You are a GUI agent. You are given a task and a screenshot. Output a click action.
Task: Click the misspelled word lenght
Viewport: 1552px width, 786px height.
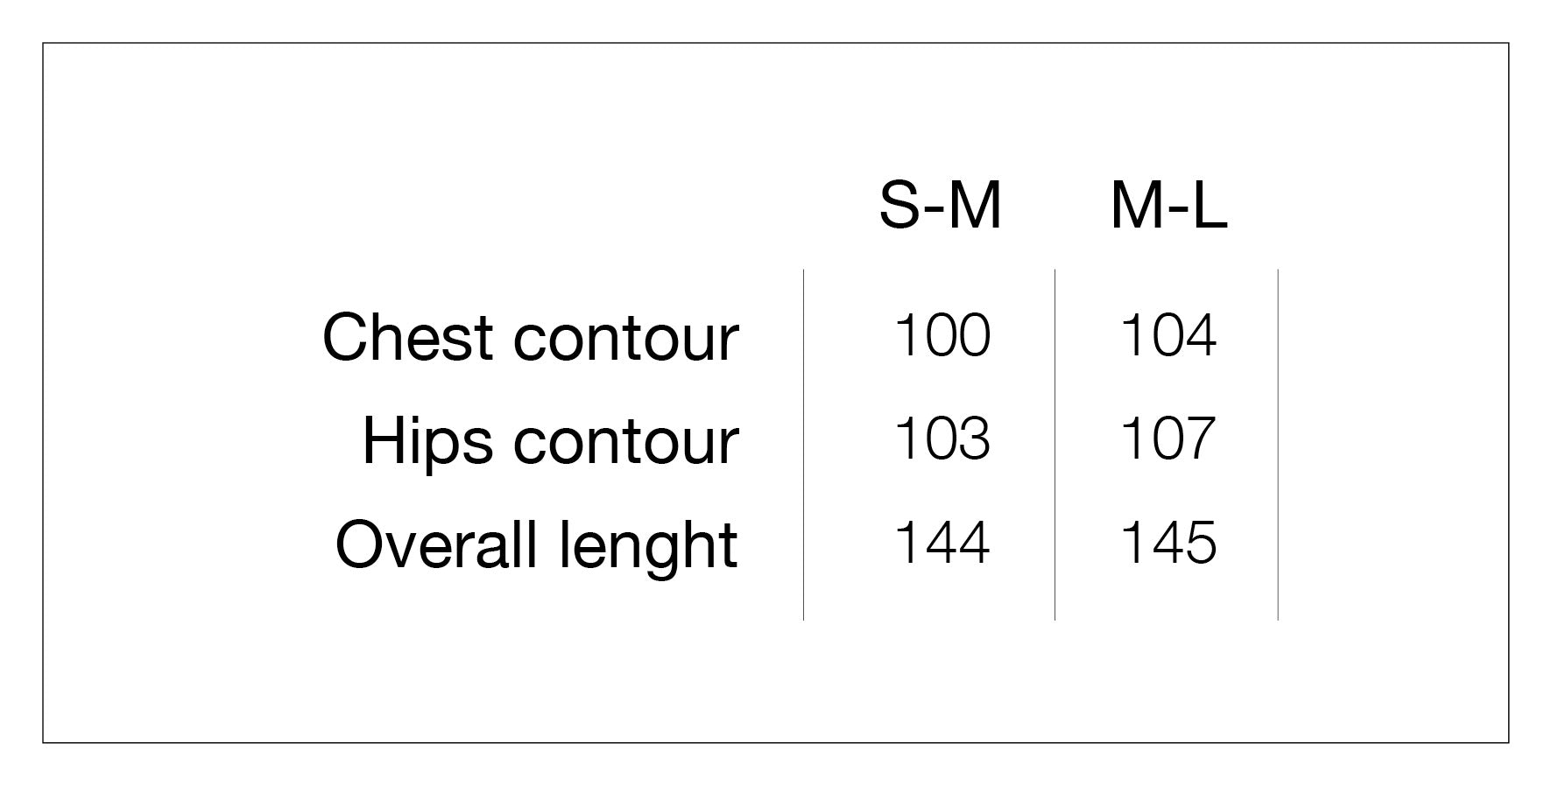[x=648, y=546]
